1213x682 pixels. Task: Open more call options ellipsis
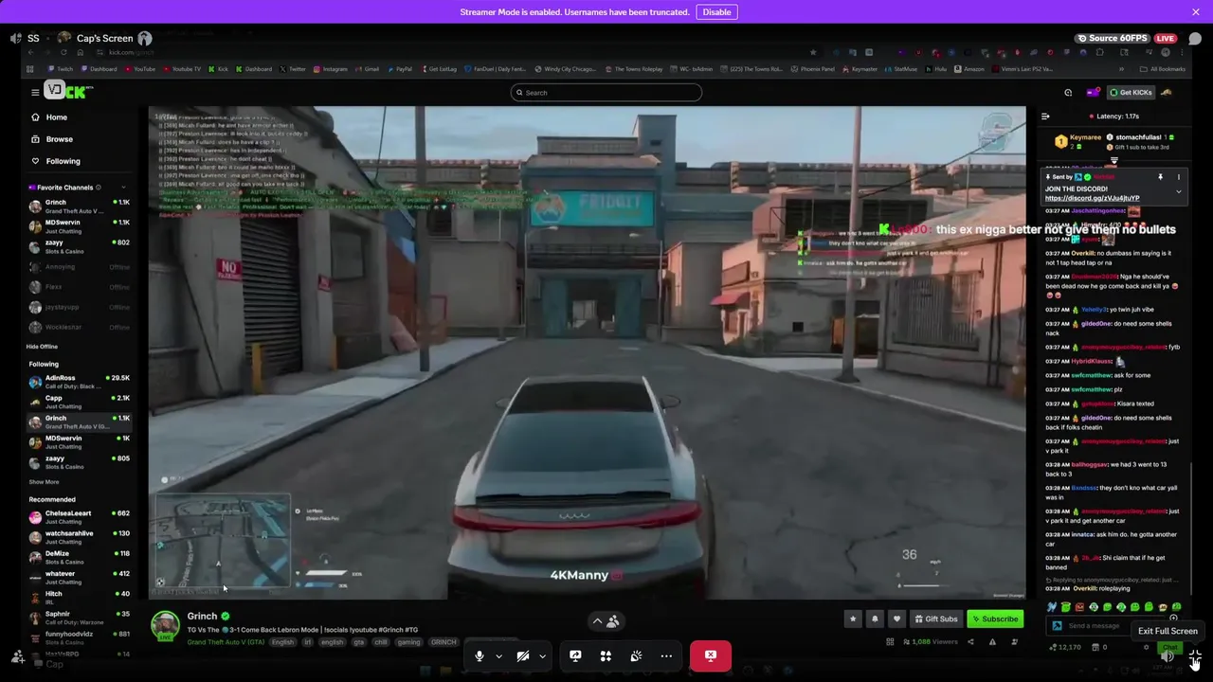click(x=666, y=655)
